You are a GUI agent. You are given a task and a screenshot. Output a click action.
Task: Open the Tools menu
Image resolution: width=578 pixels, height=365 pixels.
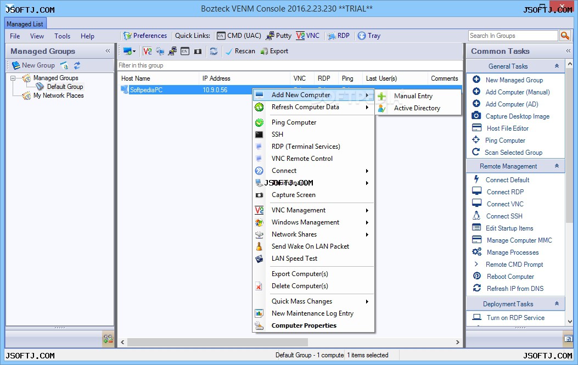62,36
